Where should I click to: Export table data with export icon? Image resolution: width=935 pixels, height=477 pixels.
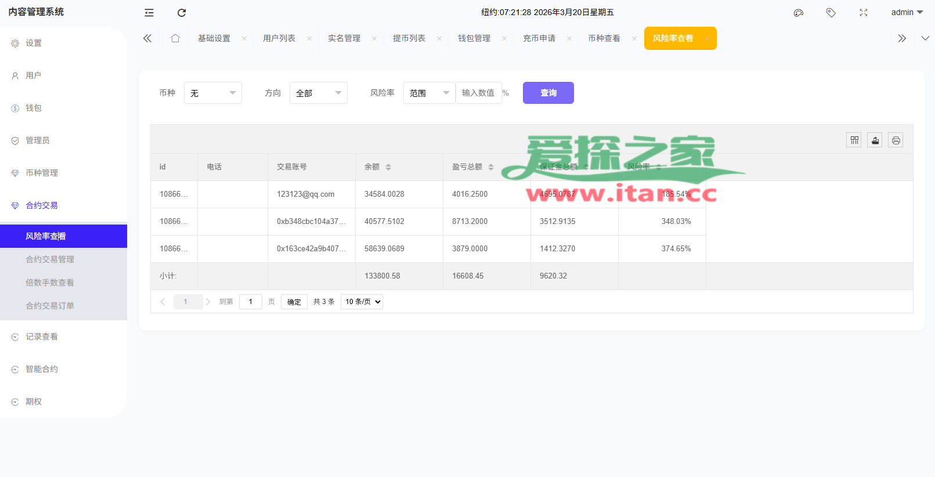coord(875,140)
